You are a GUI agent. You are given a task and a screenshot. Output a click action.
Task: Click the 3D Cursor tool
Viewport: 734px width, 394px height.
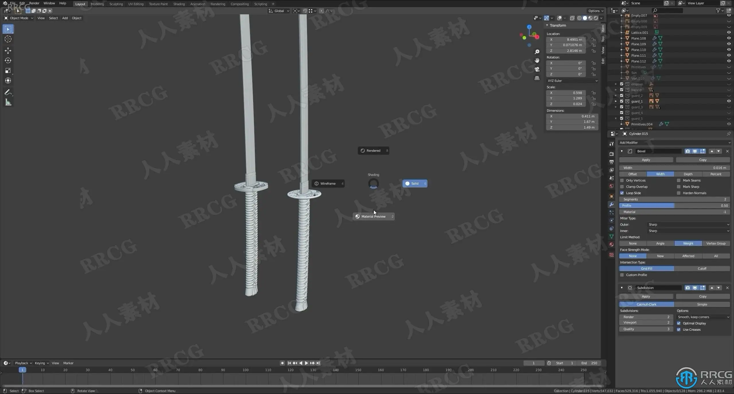click(8, 39)
